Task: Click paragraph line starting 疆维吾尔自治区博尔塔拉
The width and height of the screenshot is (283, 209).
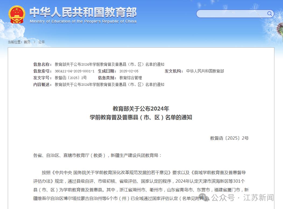Action: pyautogui.click(x=122, y=199)
